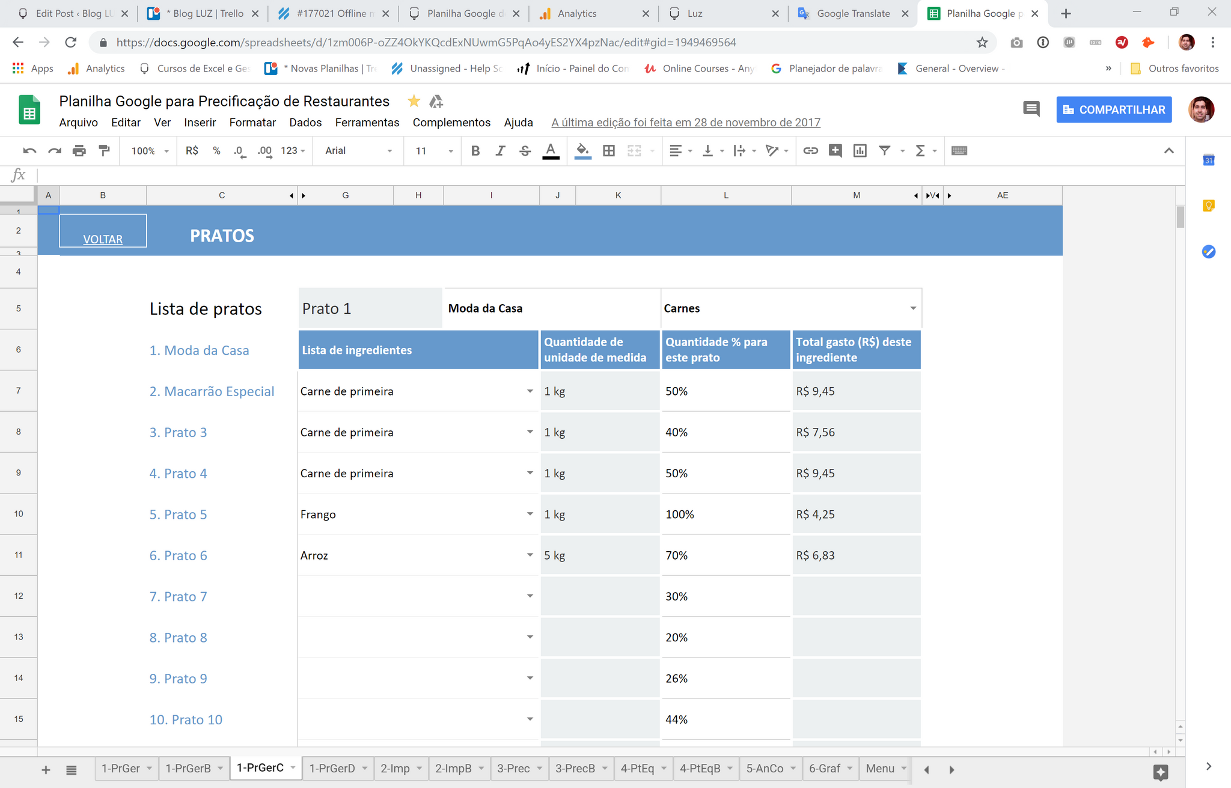Open Tasks side panel icon

[1209, 251]
